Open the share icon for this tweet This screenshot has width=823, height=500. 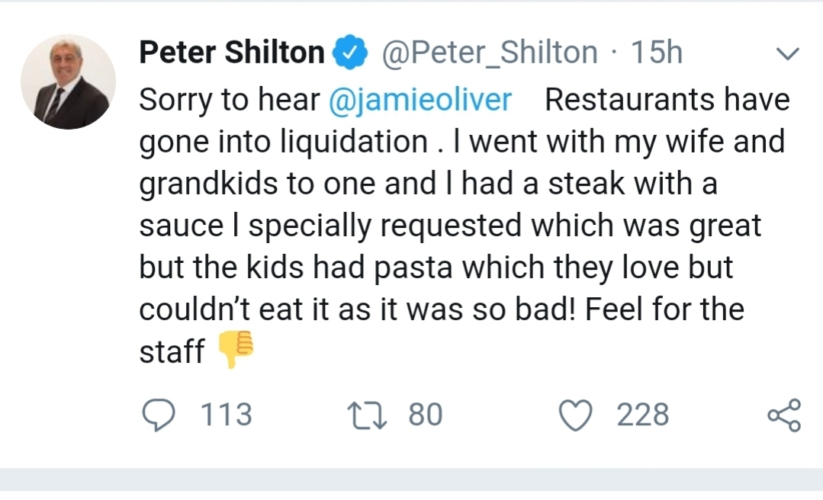[784, 415]
